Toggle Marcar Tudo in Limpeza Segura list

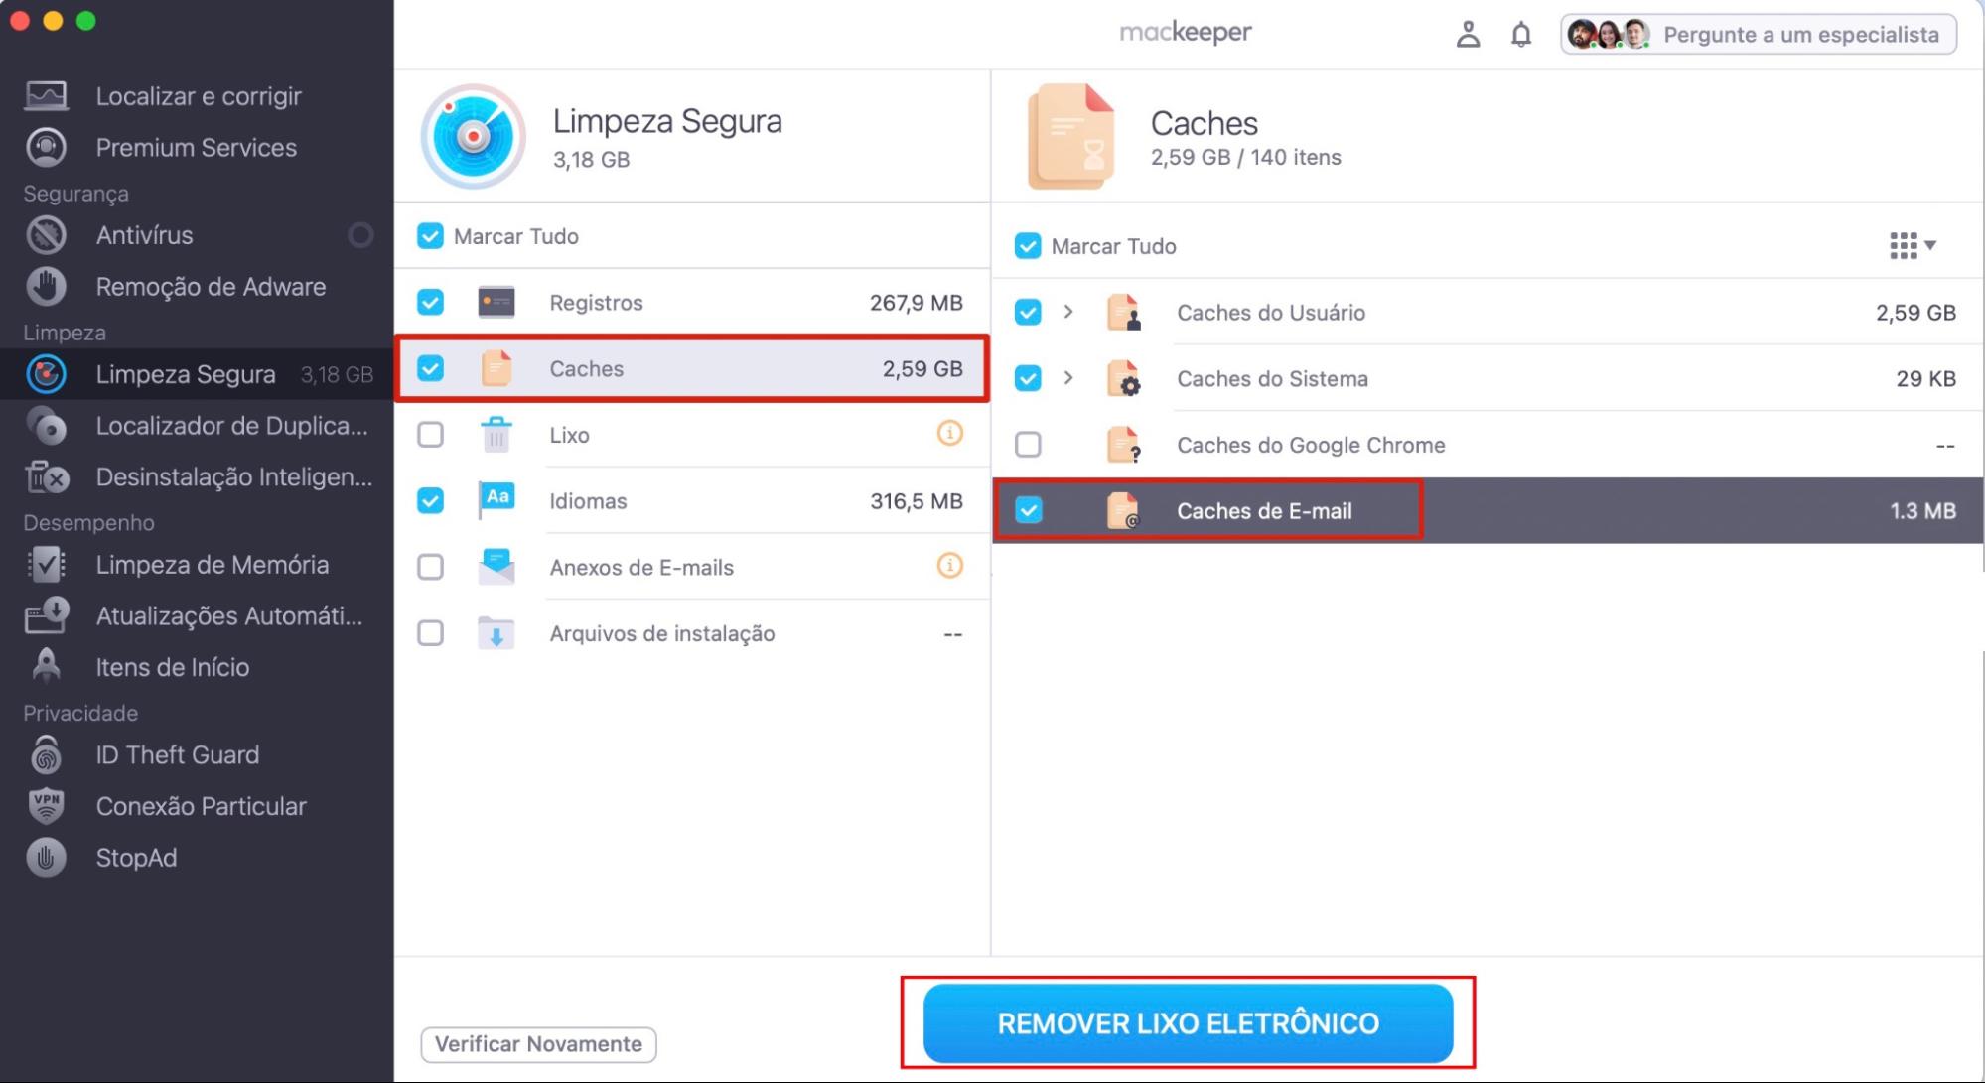(x=430, y=236)
